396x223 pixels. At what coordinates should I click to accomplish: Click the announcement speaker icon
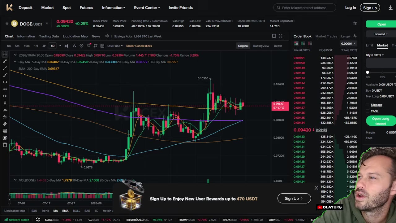107,36
